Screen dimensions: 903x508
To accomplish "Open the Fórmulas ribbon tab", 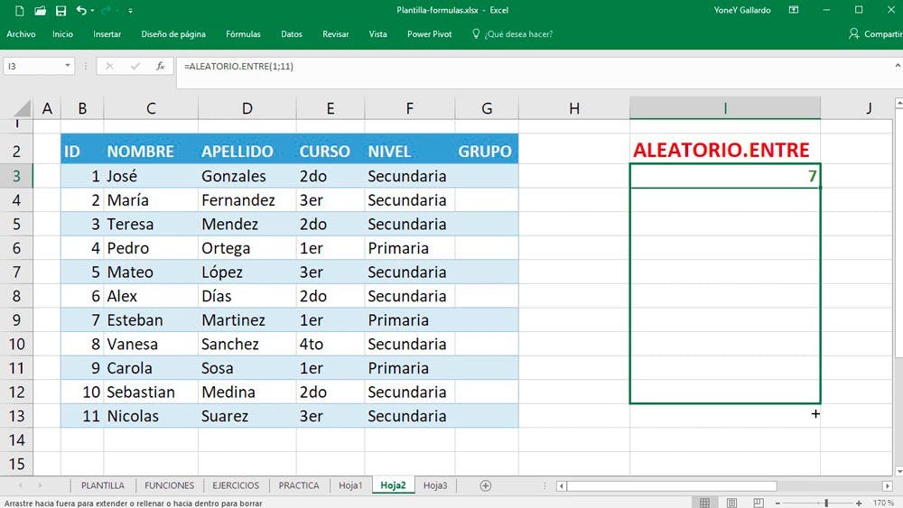I will tap(243, 34).
